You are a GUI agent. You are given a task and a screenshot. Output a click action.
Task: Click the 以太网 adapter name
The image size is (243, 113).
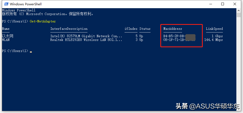point(7,36)
